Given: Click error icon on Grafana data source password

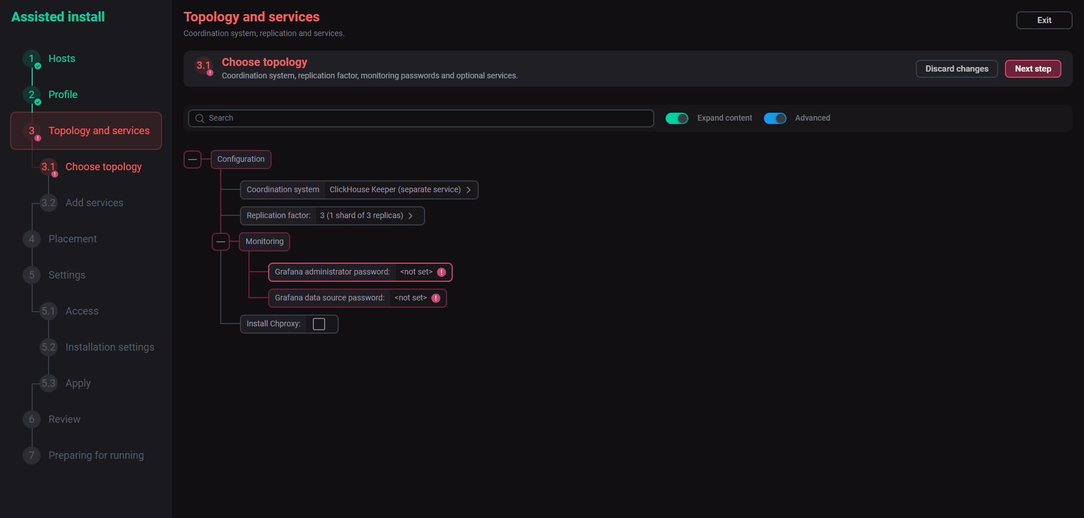Looking at the screenshot, I should pyautogui.click(x=436, y=298).
